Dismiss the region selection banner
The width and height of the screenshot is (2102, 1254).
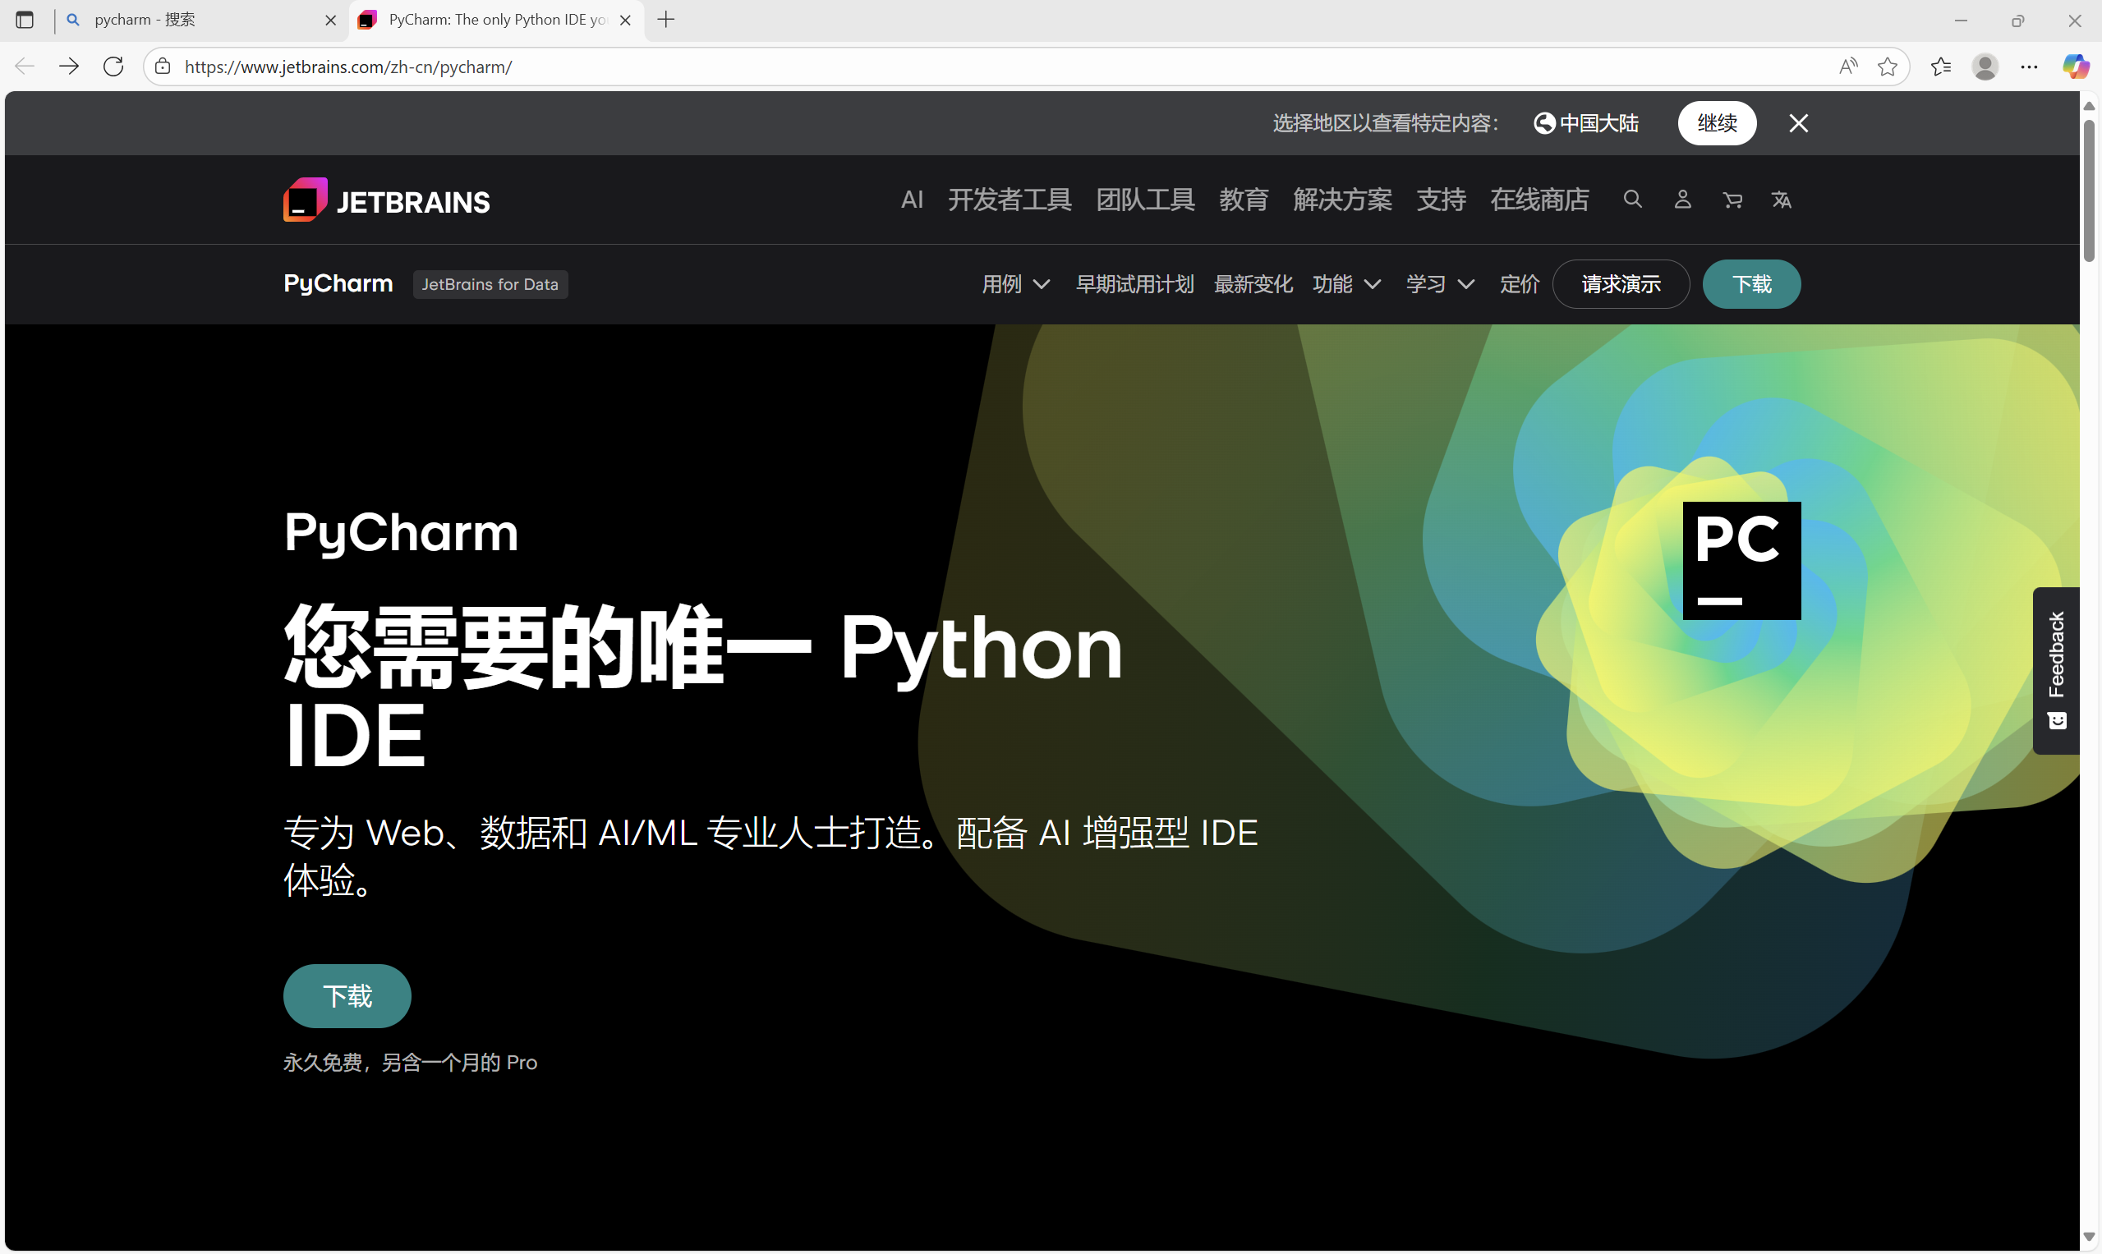pyautogui.click(x=1799, y=123)
